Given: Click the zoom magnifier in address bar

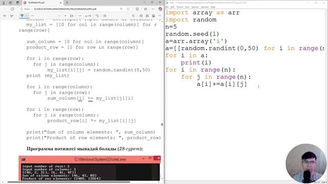Looking at the screenshot, I should 121,9.
